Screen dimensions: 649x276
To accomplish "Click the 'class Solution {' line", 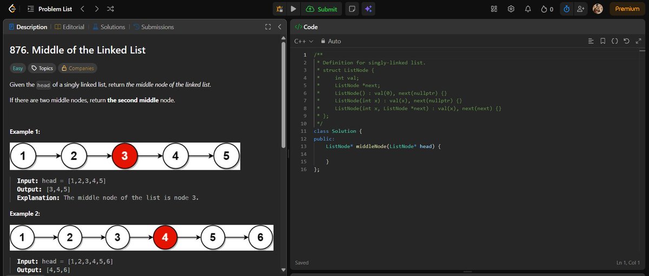I will coord(337,131).
